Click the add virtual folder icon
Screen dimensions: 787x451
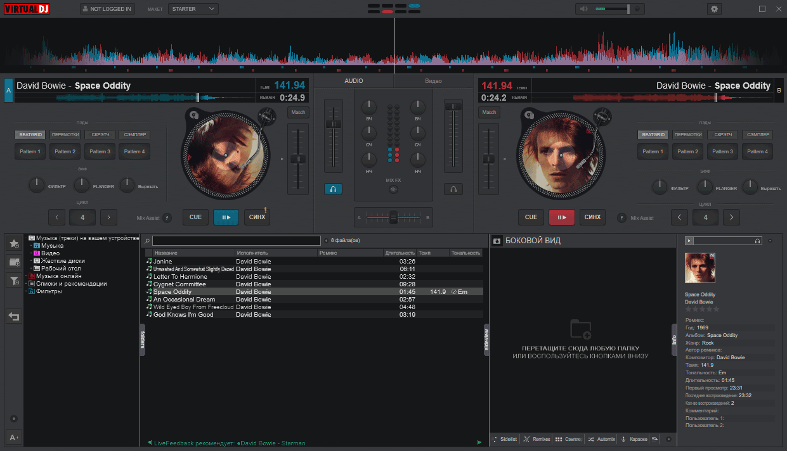pyautogui.click(x=14, y=262)
